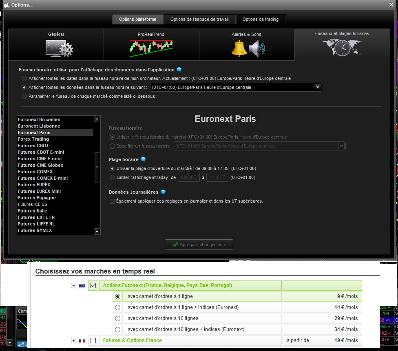
Task: Collapse the Actions Euronext tree row
Action: (x=74, y=285)
